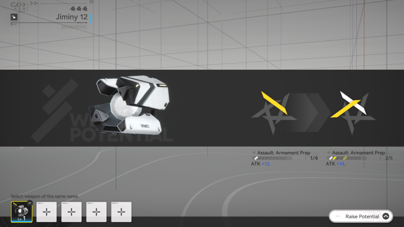Image resolution: width=404 pixels, height=227 pixels.
Task: Add weapon in the first empty plus slot
Action: [47, 212]
